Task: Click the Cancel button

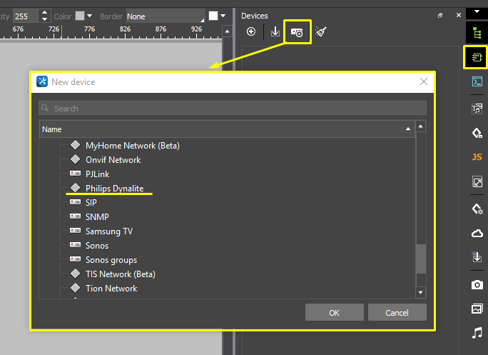Action: point(397,313)
